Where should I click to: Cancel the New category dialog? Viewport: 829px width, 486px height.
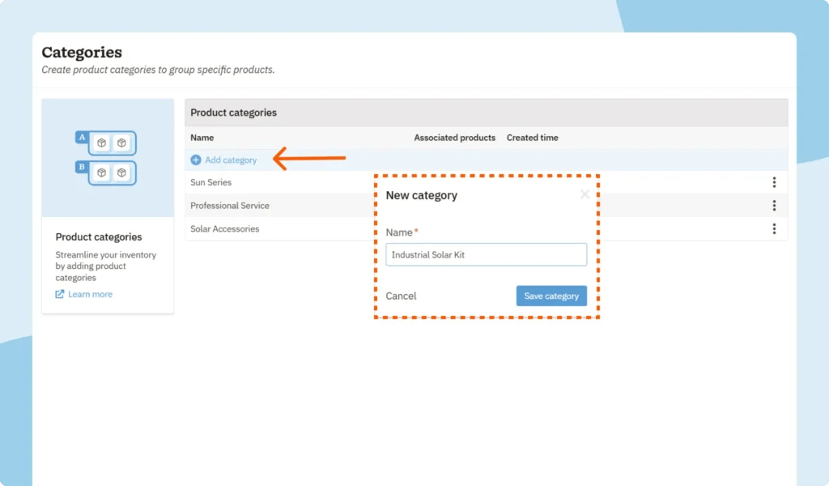(401, 296)
